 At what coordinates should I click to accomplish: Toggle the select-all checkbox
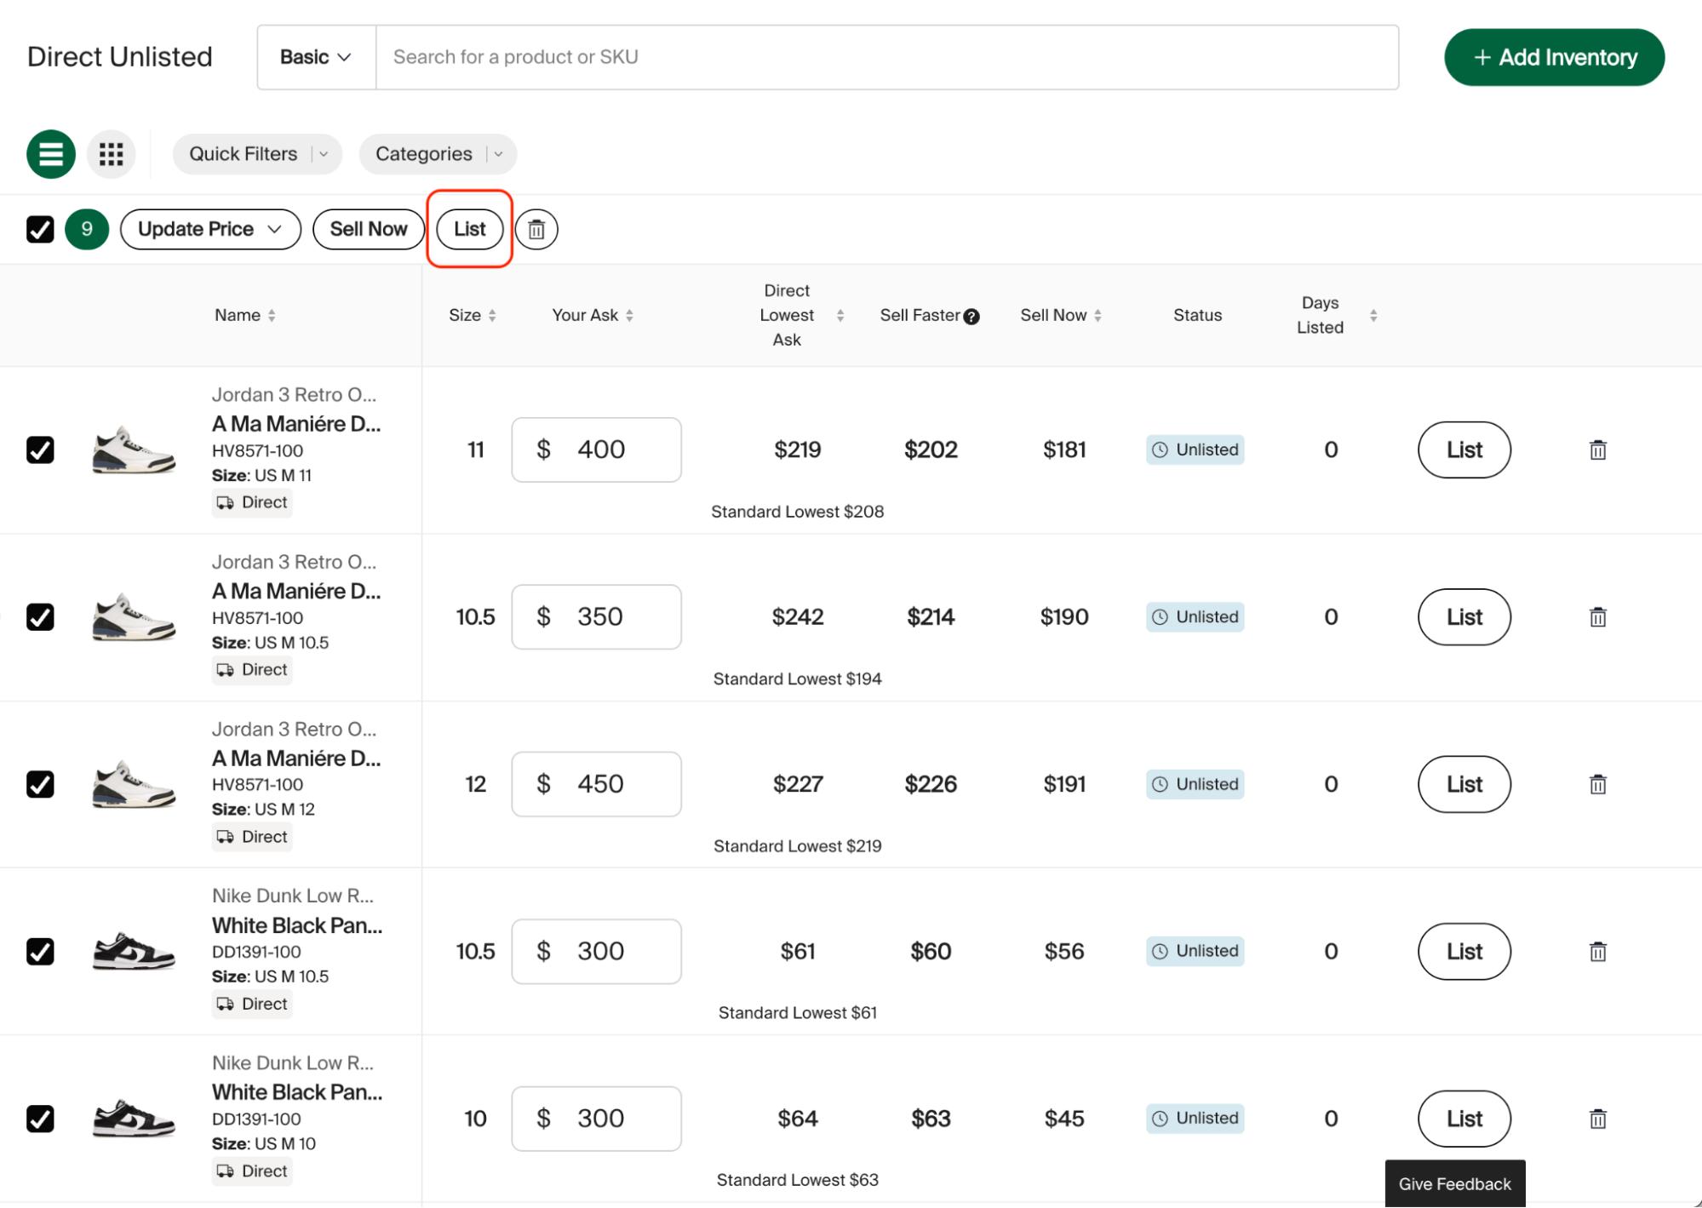pyautogui.click(x=40, y=229)
